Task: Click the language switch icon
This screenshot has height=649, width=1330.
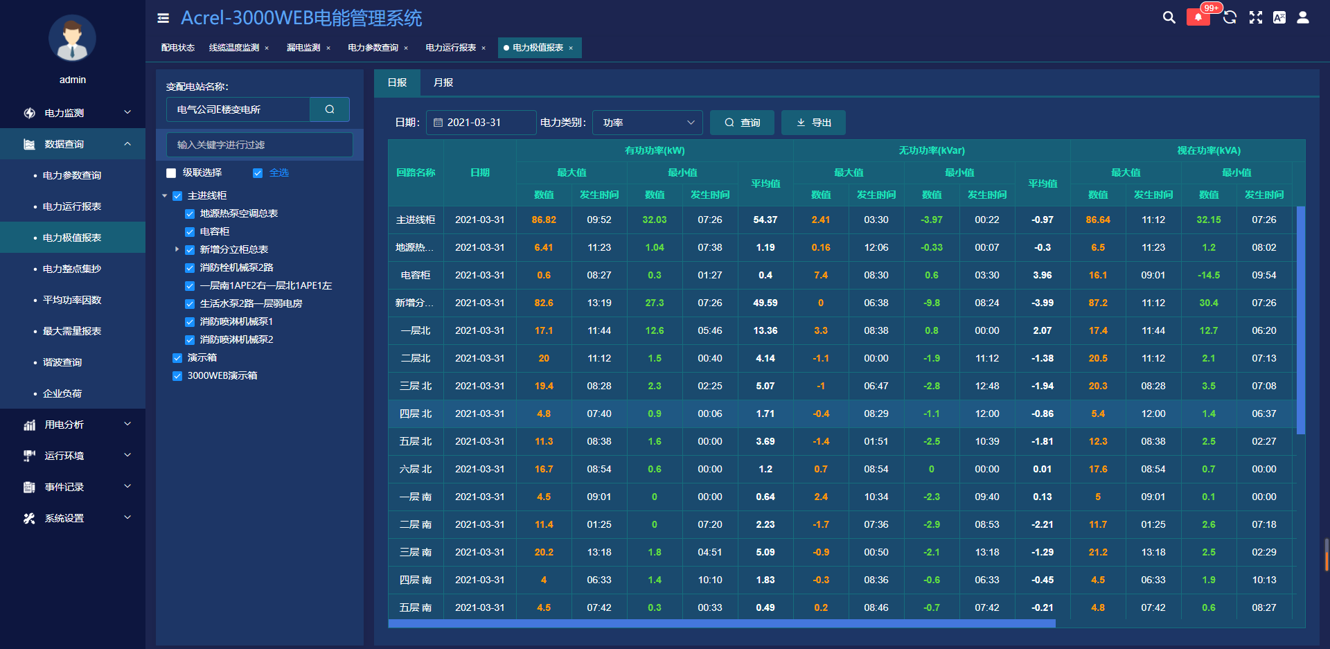Action: (x=1279, y=17)
